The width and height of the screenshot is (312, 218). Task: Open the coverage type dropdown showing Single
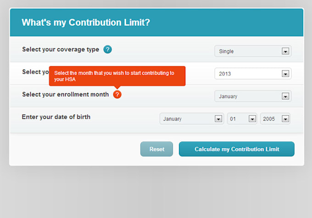[252, 51]
